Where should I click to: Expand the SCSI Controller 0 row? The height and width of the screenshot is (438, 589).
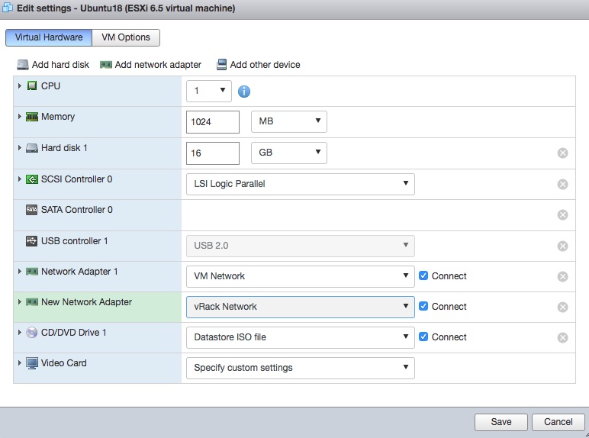(x=20, y=179)
